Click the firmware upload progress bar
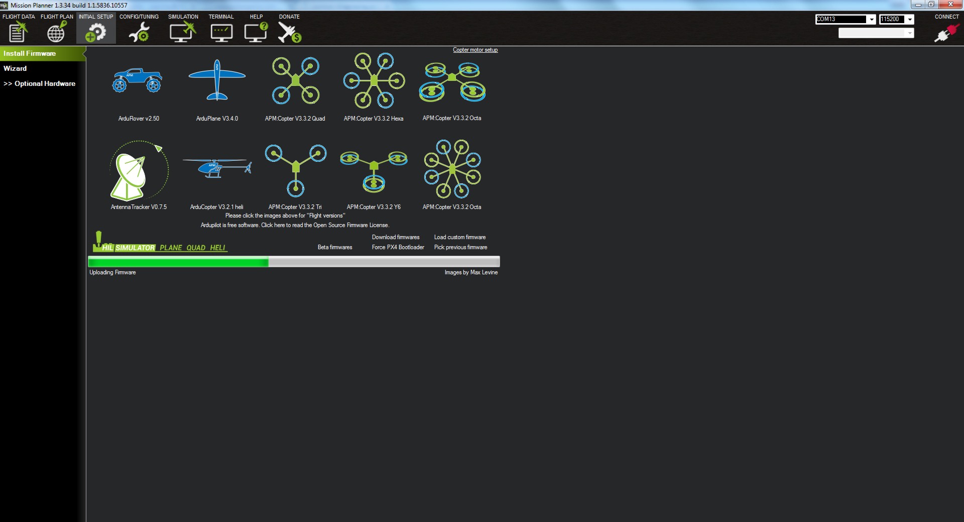The width and height of the screenshot is (964, 522). (294, 261)
